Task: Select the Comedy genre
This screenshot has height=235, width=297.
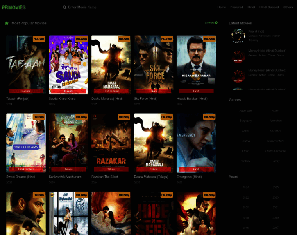Action: [276, 131]
